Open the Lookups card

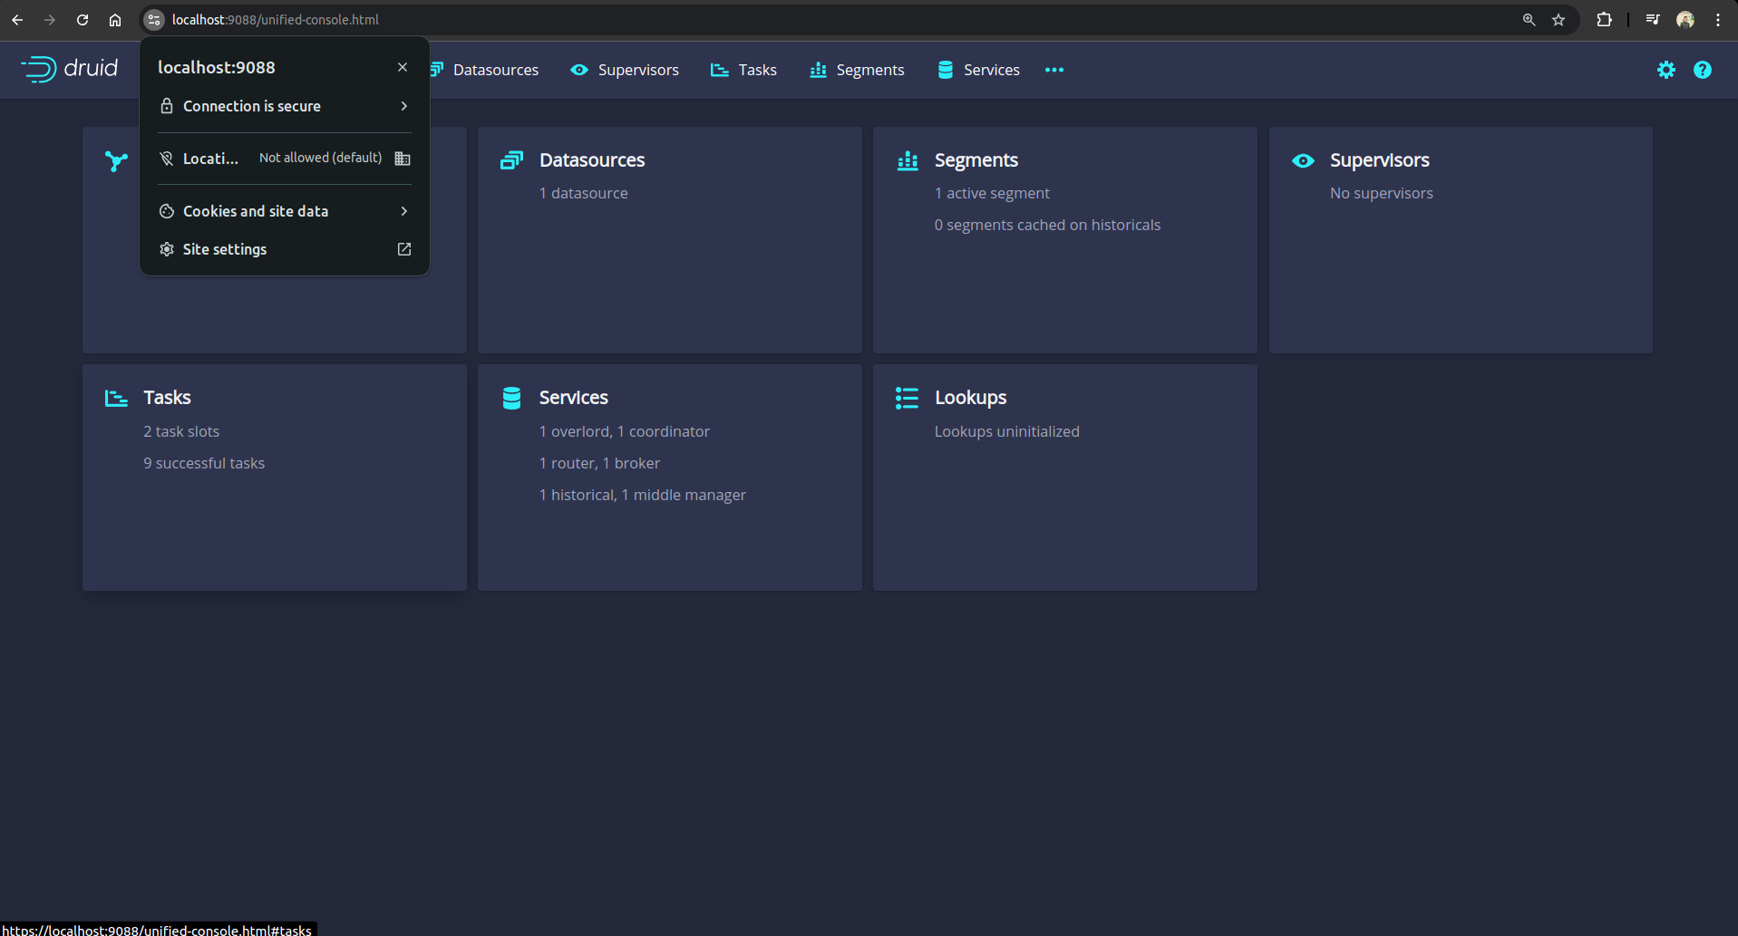point(1064,477)
